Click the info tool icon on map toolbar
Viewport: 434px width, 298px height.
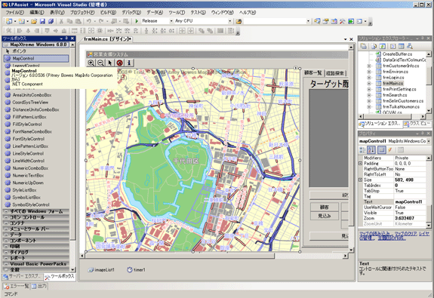129,63
